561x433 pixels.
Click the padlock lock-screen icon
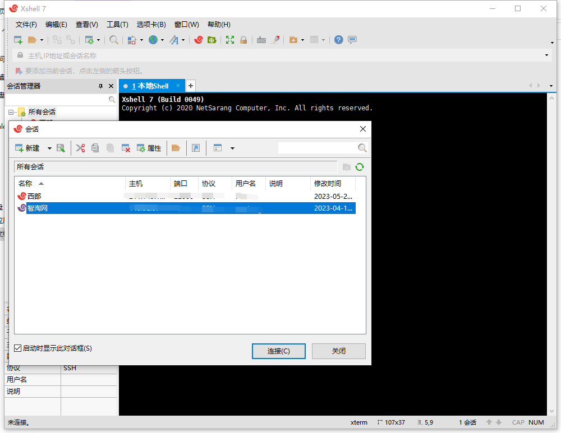[243, 40]
